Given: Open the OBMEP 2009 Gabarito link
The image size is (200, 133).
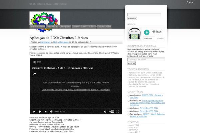Looking at the screenshot, I should 147,115.
